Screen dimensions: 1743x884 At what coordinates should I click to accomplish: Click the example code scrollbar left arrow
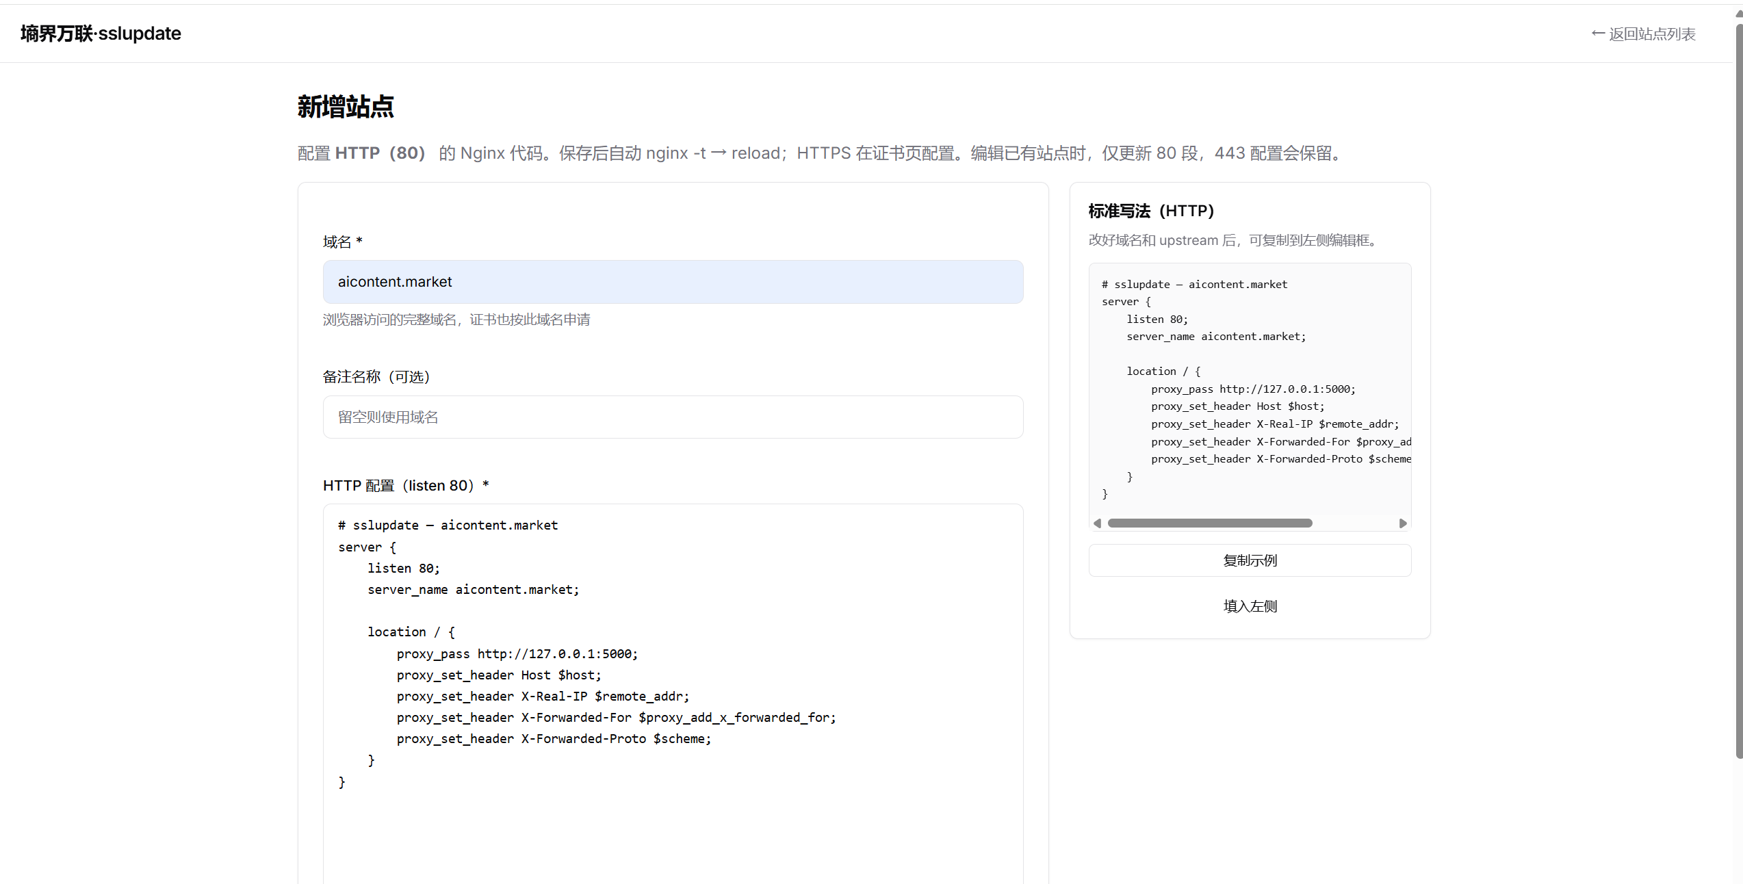[x=1097, y=523]
